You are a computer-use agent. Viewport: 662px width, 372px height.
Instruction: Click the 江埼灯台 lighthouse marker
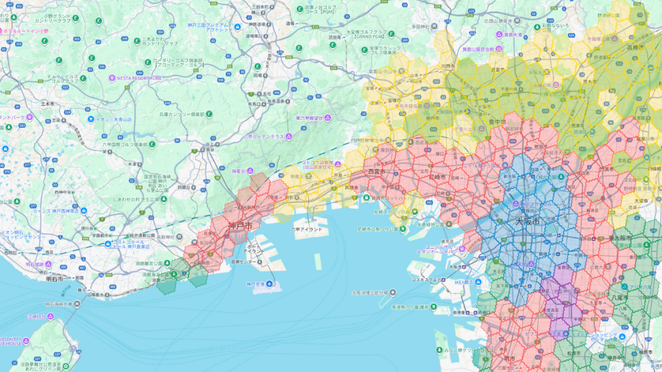click(x=52, y=316)
